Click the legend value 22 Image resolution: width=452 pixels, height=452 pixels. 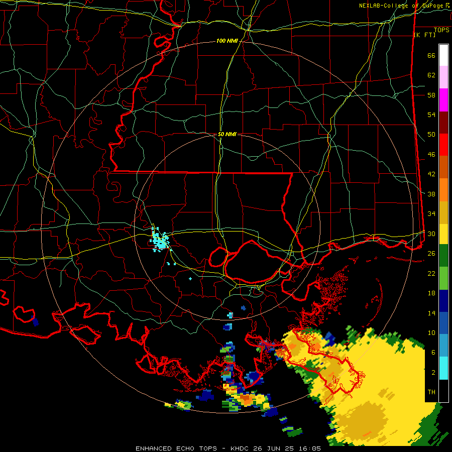tap(431, 274)
